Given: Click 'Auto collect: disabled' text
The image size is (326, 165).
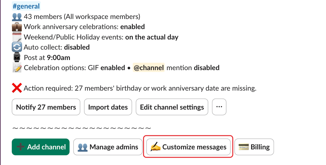Looking at the screenshot, I should pyautogui.click(x=56, y=47).
